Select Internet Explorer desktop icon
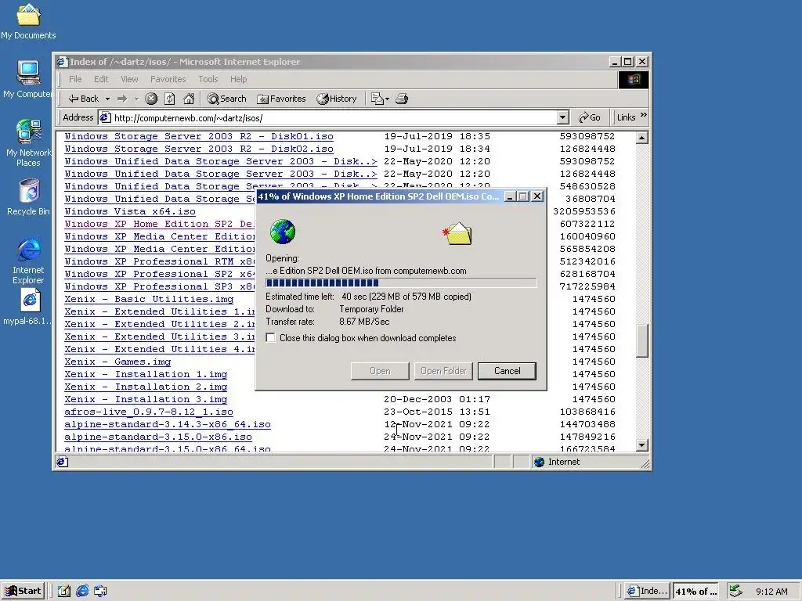The image size is (802, 601). click(28, 261)
